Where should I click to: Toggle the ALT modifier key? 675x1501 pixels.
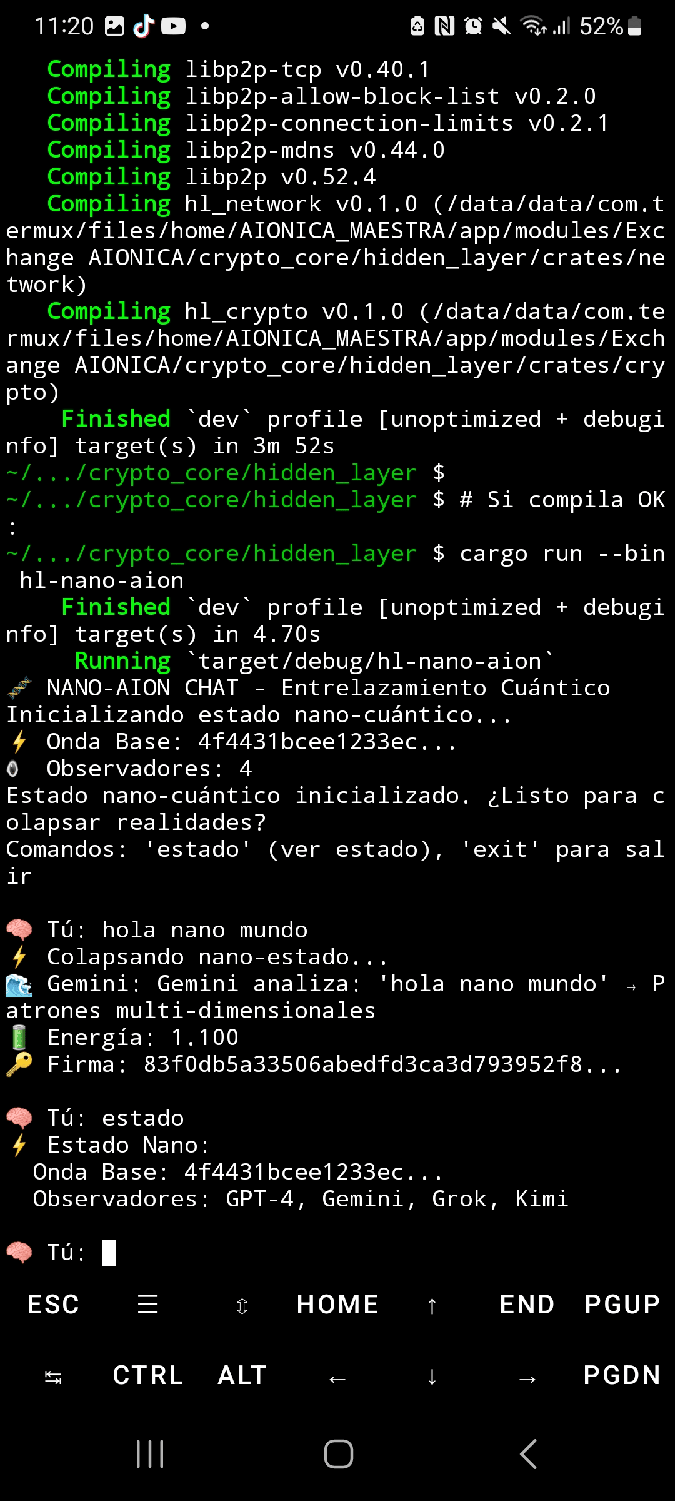(242, 1375)
